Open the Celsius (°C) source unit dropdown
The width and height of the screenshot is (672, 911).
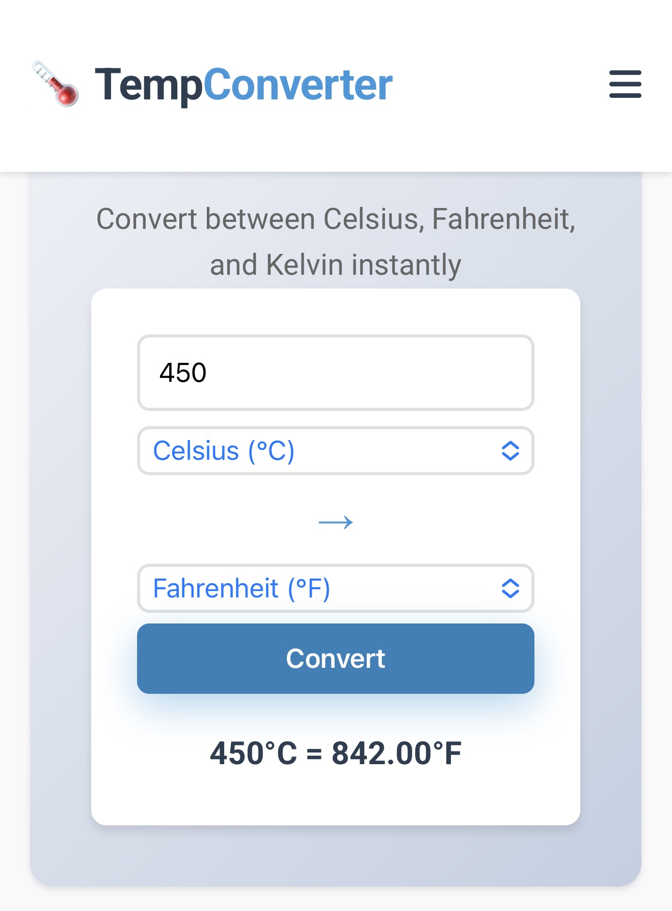(x=335, y=451)
